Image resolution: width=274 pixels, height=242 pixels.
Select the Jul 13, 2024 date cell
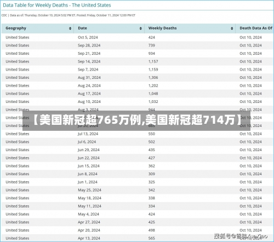(88, 134)
